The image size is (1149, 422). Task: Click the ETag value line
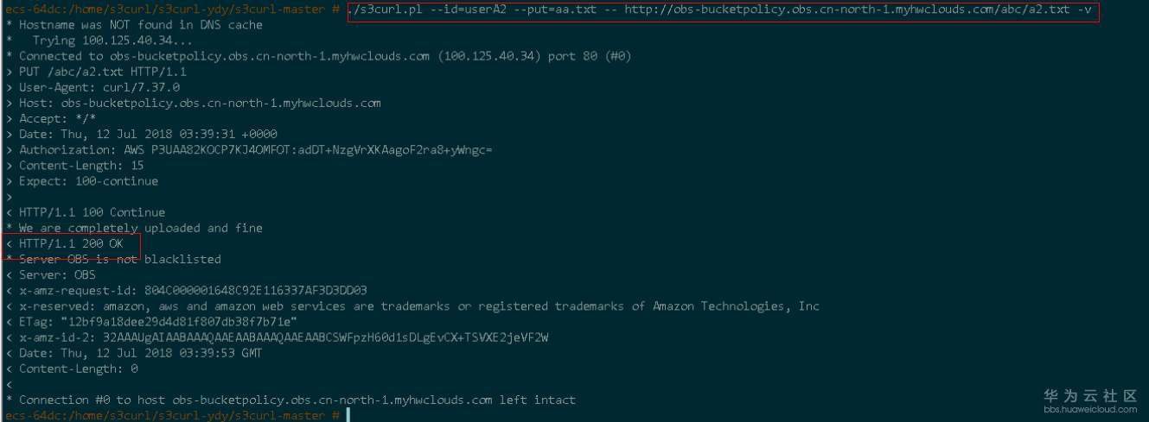[163, 322]
